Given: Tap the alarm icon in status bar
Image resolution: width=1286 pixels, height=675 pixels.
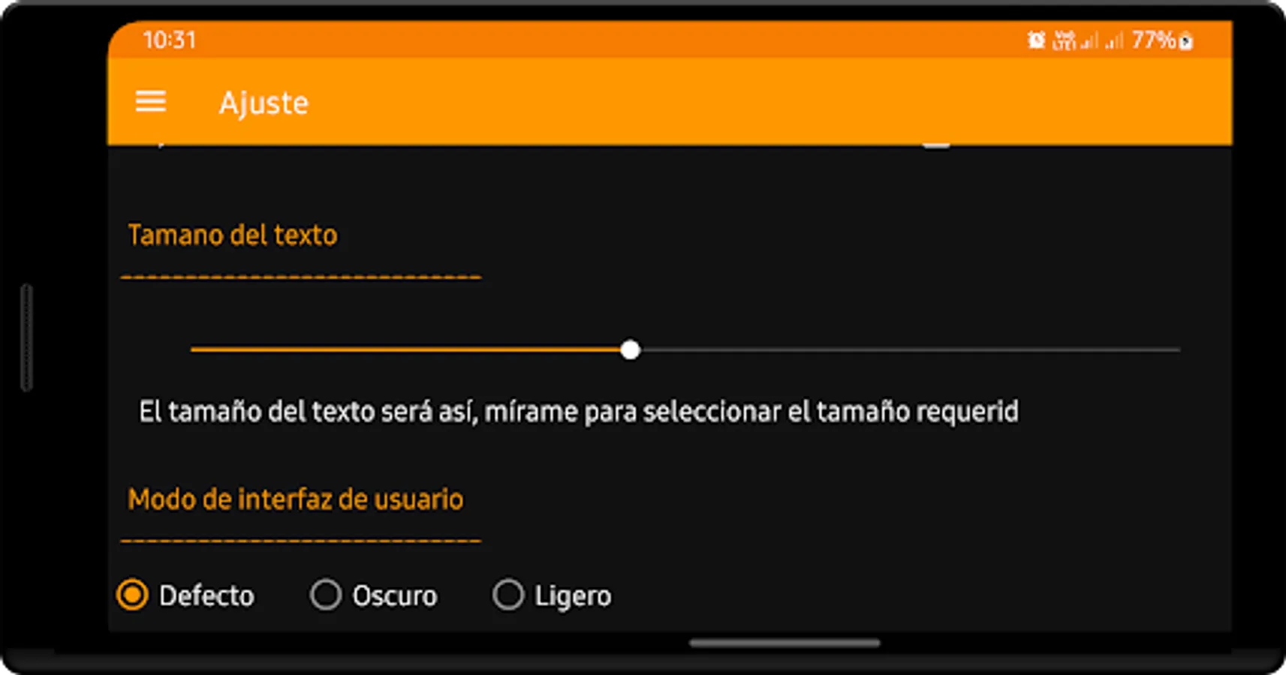Looking at the screenshot, I should (1036, 40).
